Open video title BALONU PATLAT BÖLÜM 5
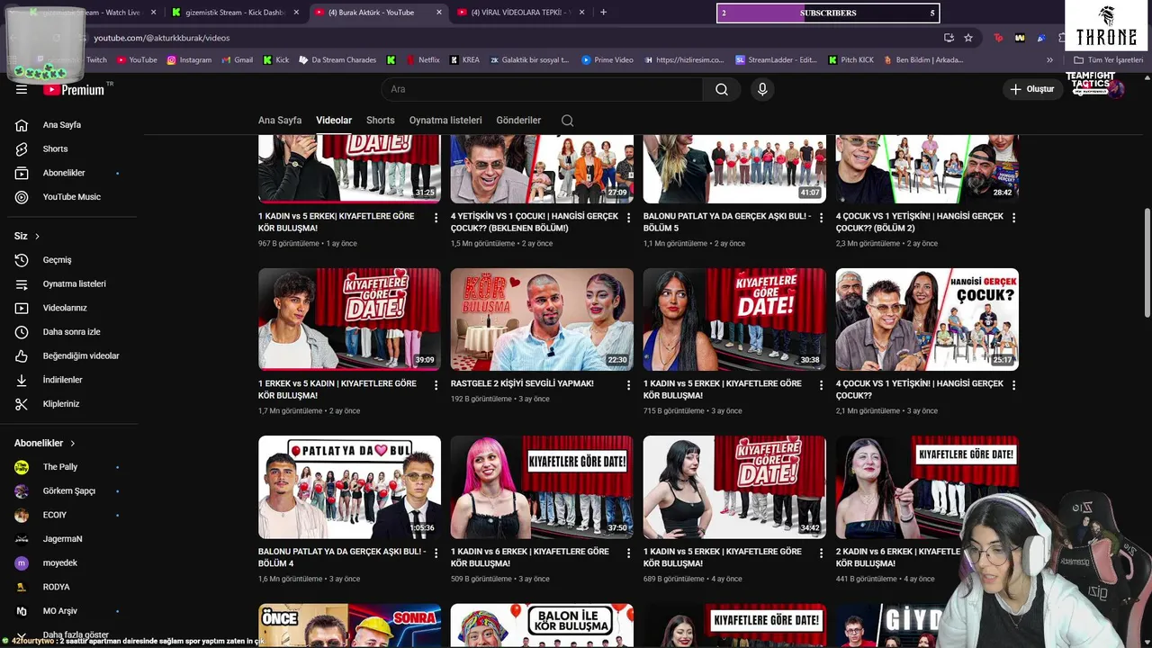Image resolution: width=1152 pixels, height=648 pixels. click(x=727, y=222)
